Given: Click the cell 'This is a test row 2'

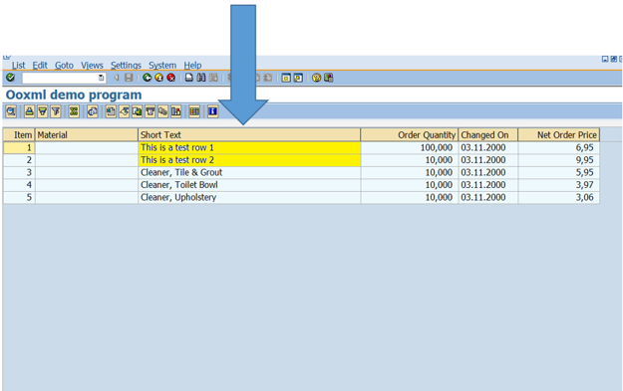Looking at the screenshot, I should pyautogui.click(x=249, y=160).
